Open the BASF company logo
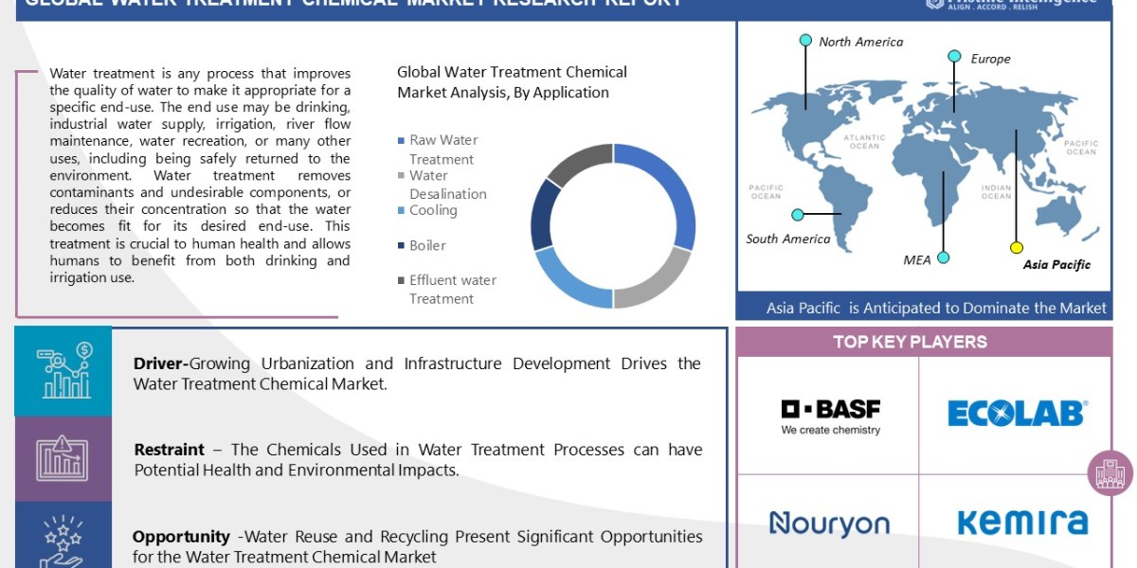 (x=830, y=417)
